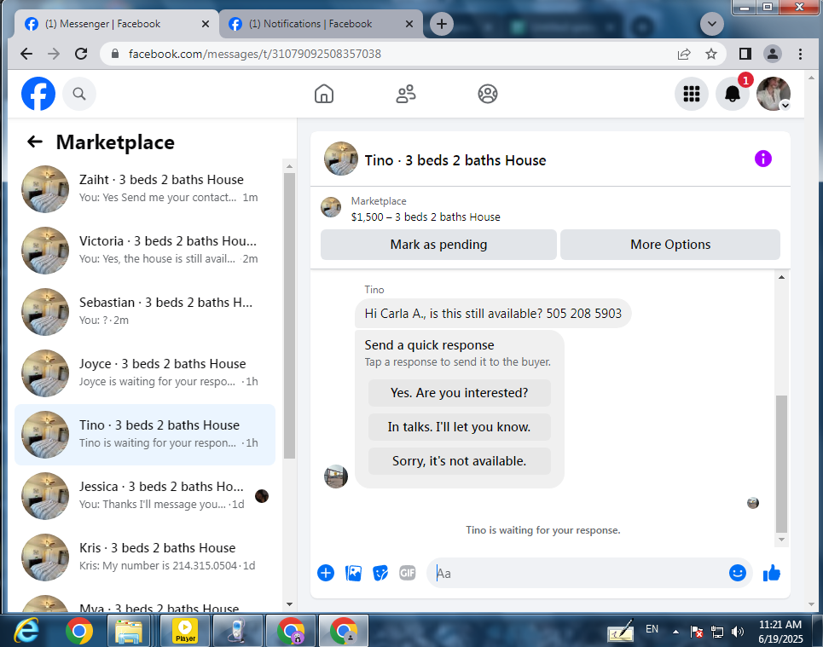This screenshot has height=647, width=823.
Task: Open the Friends icon in top navigation
Action: coord(406,94)
